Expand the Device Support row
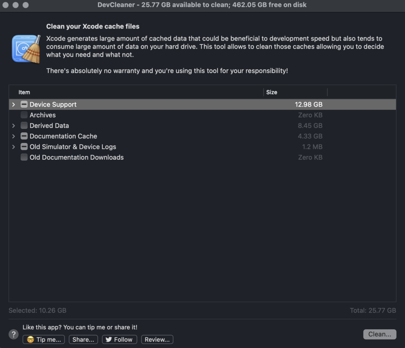Viewport: 405px width, 348px height. point(13,105)
